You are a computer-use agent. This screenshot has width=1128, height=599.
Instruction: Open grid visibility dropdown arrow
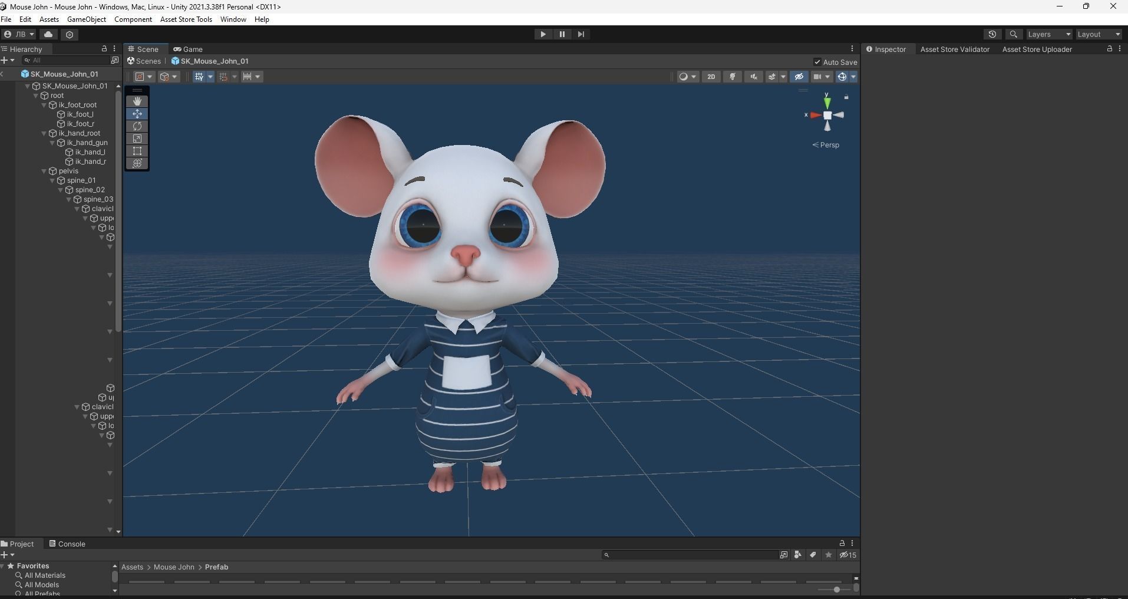(210, 77)
